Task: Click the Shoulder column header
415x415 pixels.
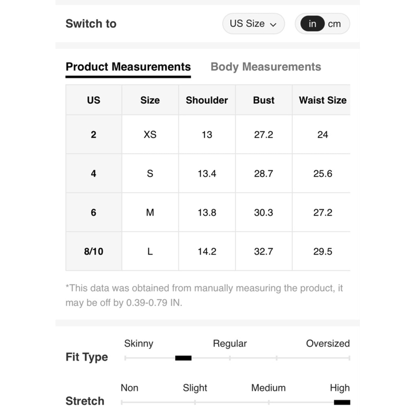Action: tap(207, 100)
